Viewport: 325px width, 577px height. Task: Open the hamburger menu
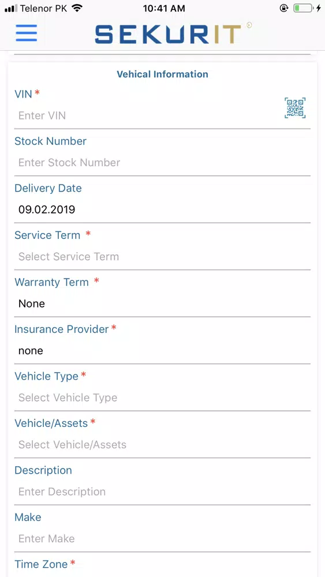(x=27, y=33)
